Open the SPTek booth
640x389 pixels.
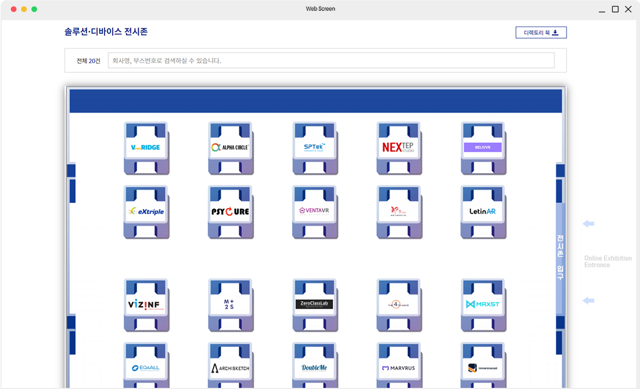(314, 147)
